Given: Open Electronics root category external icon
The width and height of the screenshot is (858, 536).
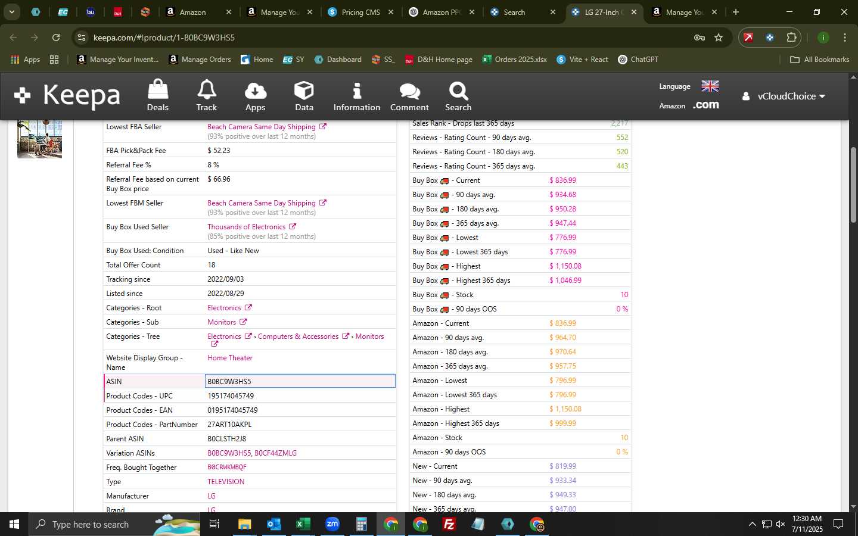Looking at the screenshot, I should pyautogui.click(x=248, y=308).
